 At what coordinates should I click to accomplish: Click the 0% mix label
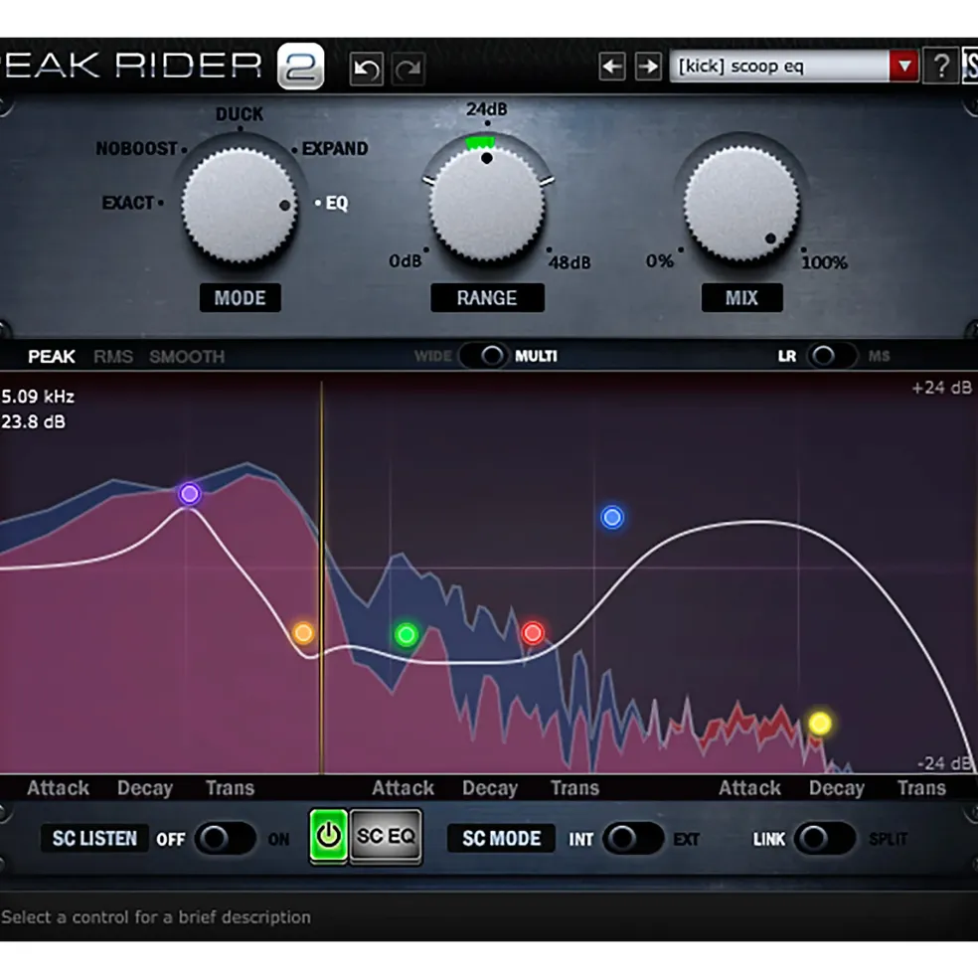[x=660, y=261]
